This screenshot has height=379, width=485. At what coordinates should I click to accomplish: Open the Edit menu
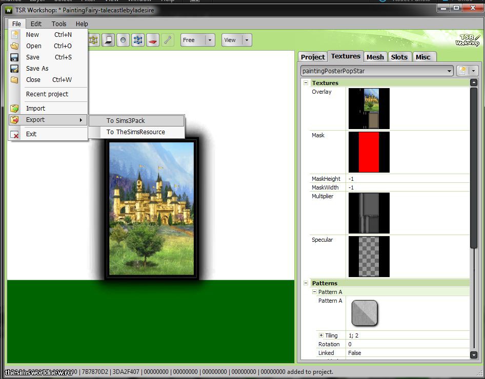tap(36, 24)
